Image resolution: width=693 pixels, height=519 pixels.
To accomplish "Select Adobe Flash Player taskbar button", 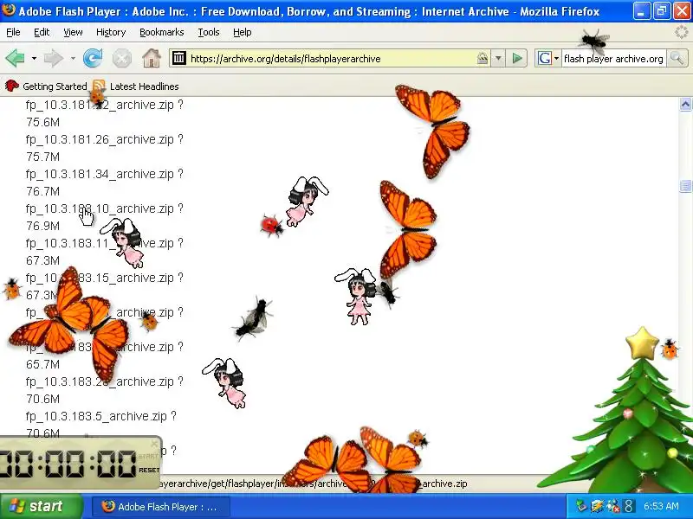I will 161,507.
